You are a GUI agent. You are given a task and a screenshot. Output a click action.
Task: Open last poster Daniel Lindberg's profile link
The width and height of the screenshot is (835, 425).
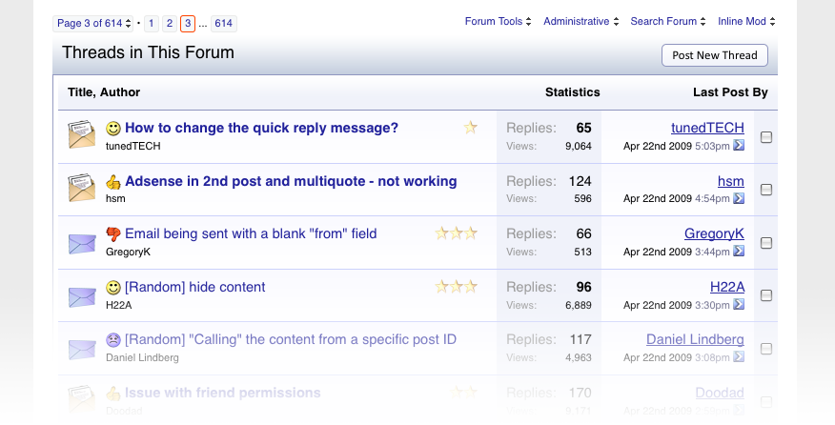point(695,339)
